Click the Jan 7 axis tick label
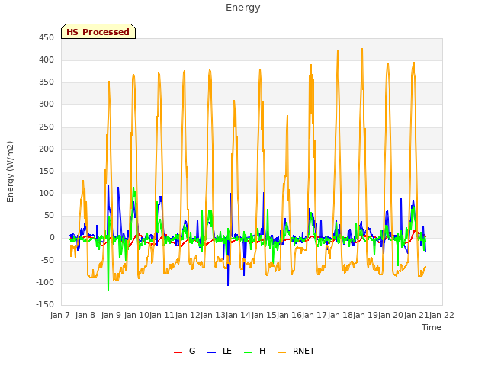The width and height of the screenshot is (488, 366). 60,315
